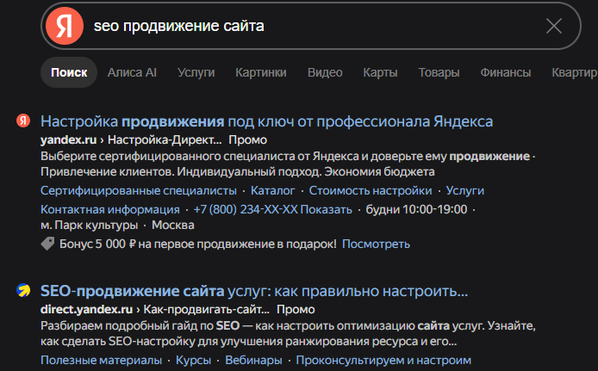
Task: Open the 'Настройка-Директ...' breadcrumb path
Action: pos(165,139)
